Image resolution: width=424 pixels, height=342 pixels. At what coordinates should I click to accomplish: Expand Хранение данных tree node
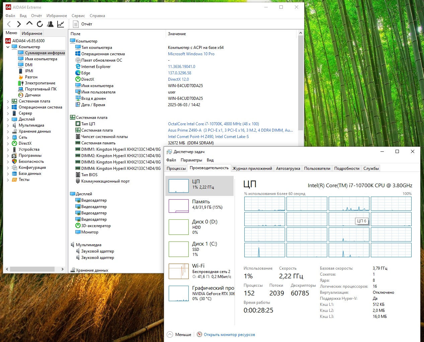click(x=8, y=131)
